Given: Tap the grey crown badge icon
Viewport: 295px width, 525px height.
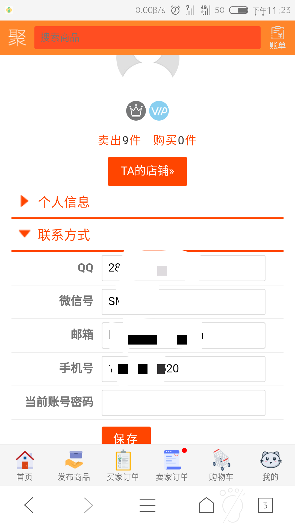Looking at the screenshot, I should 136,111.
